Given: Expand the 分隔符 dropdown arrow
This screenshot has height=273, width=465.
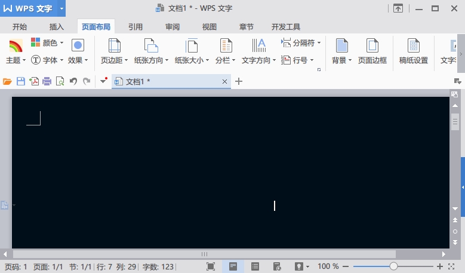Looking at the screenshot, I should [x=319, y=43].
